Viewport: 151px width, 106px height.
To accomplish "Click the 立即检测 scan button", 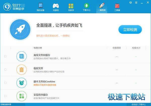I will coord(130,30).
